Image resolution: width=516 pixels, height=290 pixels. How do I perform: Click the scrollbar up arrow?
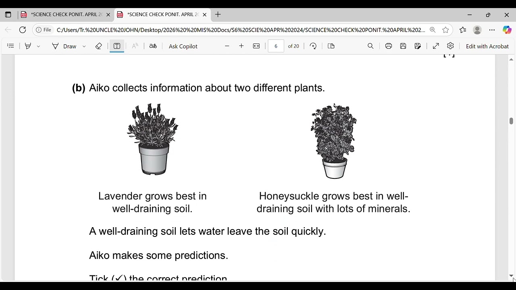511,60
